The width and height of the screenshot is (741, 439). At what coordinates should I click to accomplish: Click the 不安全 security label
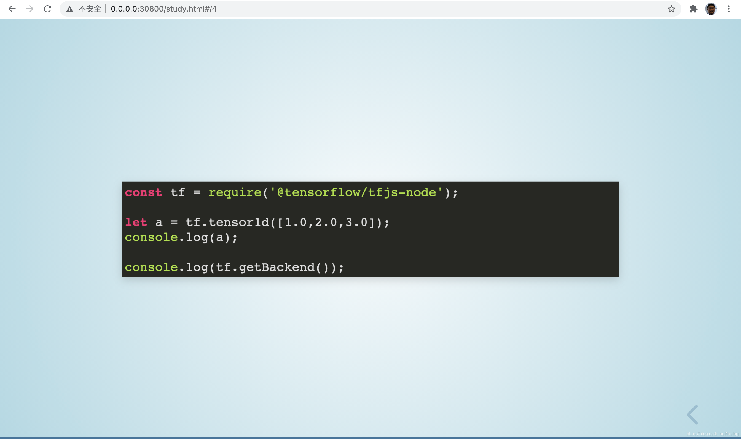[x=90, y=9]
